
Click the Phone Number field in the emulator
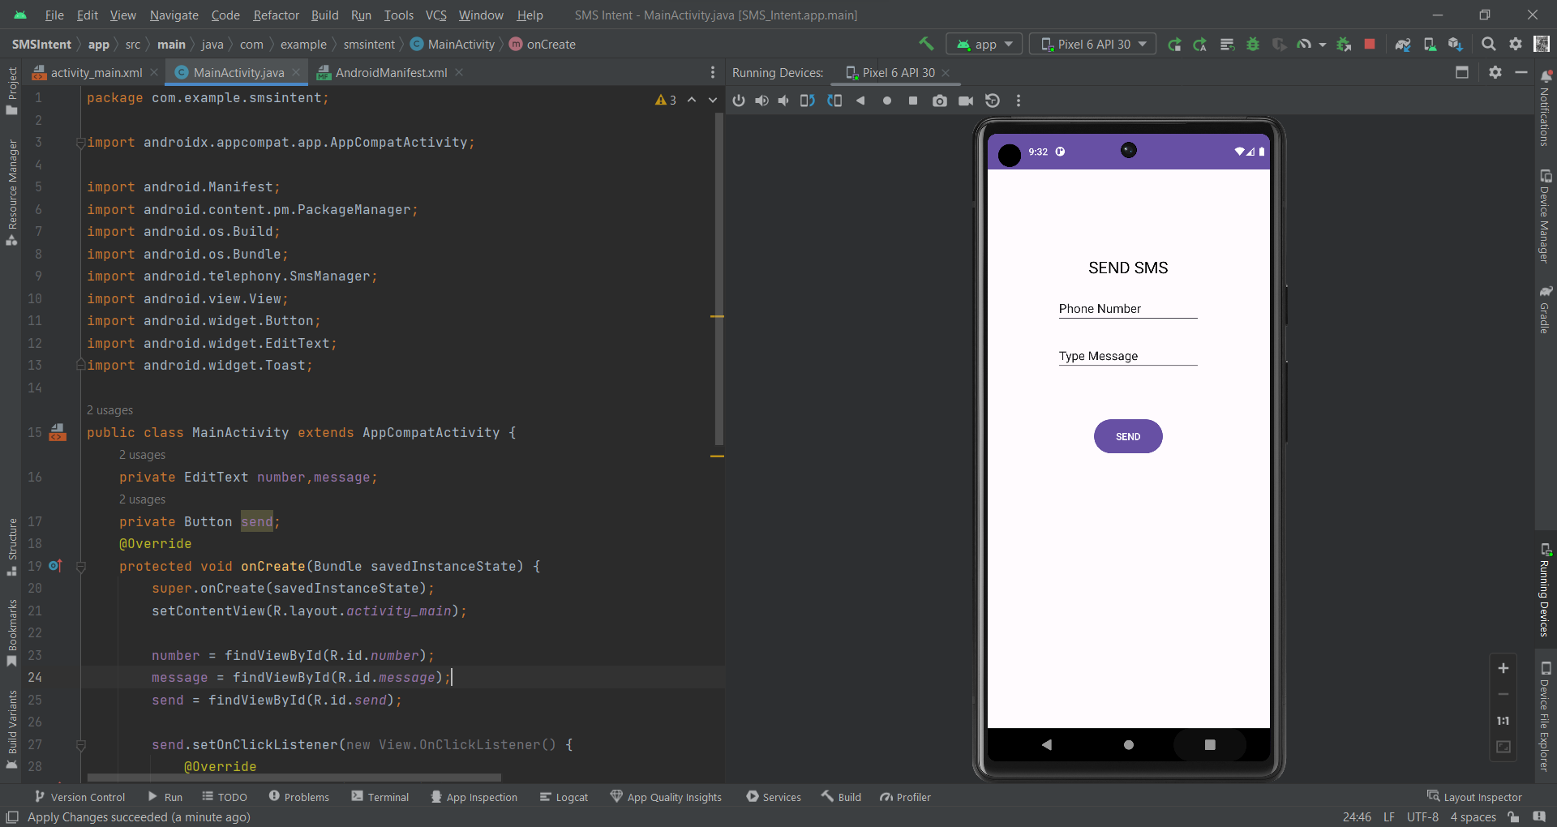click(1128, 309)
